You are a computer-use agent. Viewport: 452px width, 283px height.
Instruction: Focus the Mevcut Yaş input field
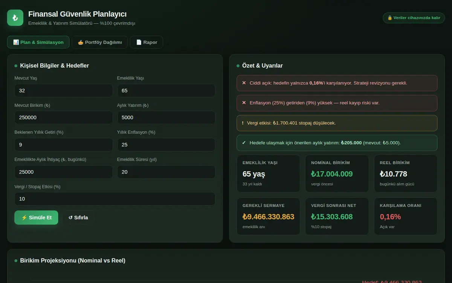pyautogui.click(x=64, y=91)
